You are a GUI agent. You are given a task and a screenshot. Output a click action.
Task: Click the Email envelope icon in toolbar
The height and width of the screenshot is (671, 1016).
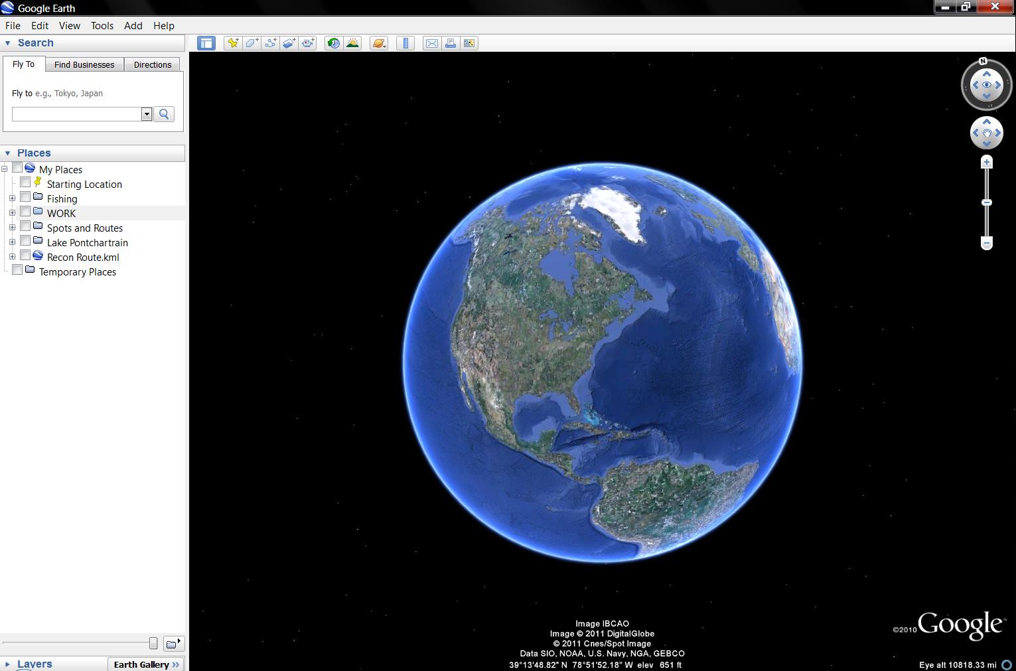(431, 43)
